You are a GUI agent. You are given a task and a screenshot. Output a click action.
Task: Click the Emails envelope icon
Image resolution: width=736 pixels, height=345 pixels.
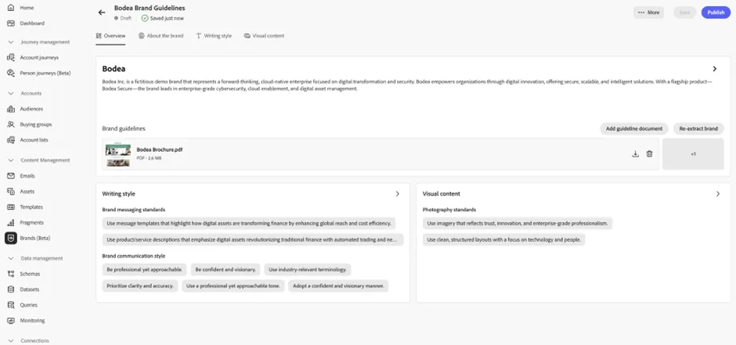11,176
